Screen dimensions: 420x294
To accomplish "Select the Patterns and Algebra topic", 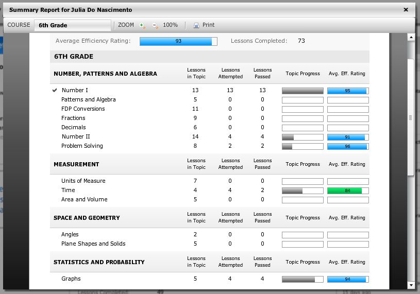I will click(89, 99).
